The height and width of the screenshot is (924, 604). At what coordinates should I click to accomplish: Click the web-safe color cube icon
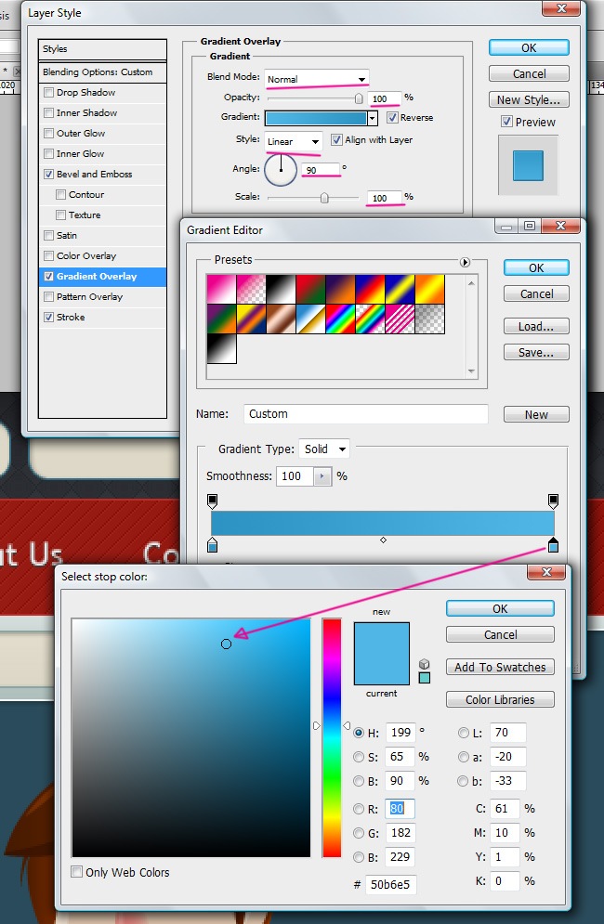(x=425, y=664)
